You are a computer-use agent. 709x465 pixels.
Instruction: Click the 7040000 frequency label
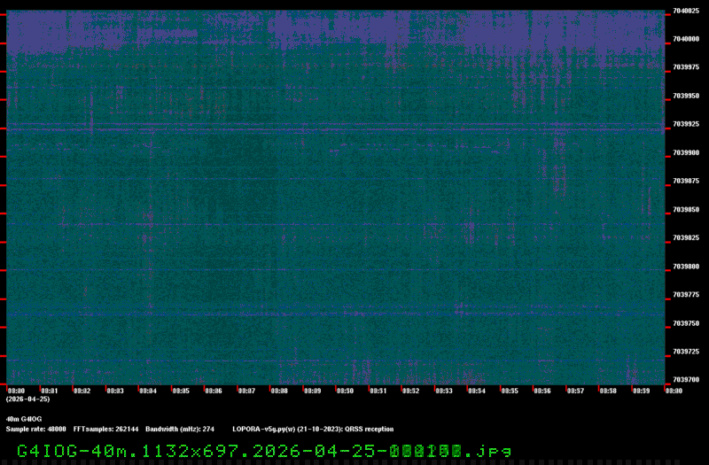(x=685, y=39)
